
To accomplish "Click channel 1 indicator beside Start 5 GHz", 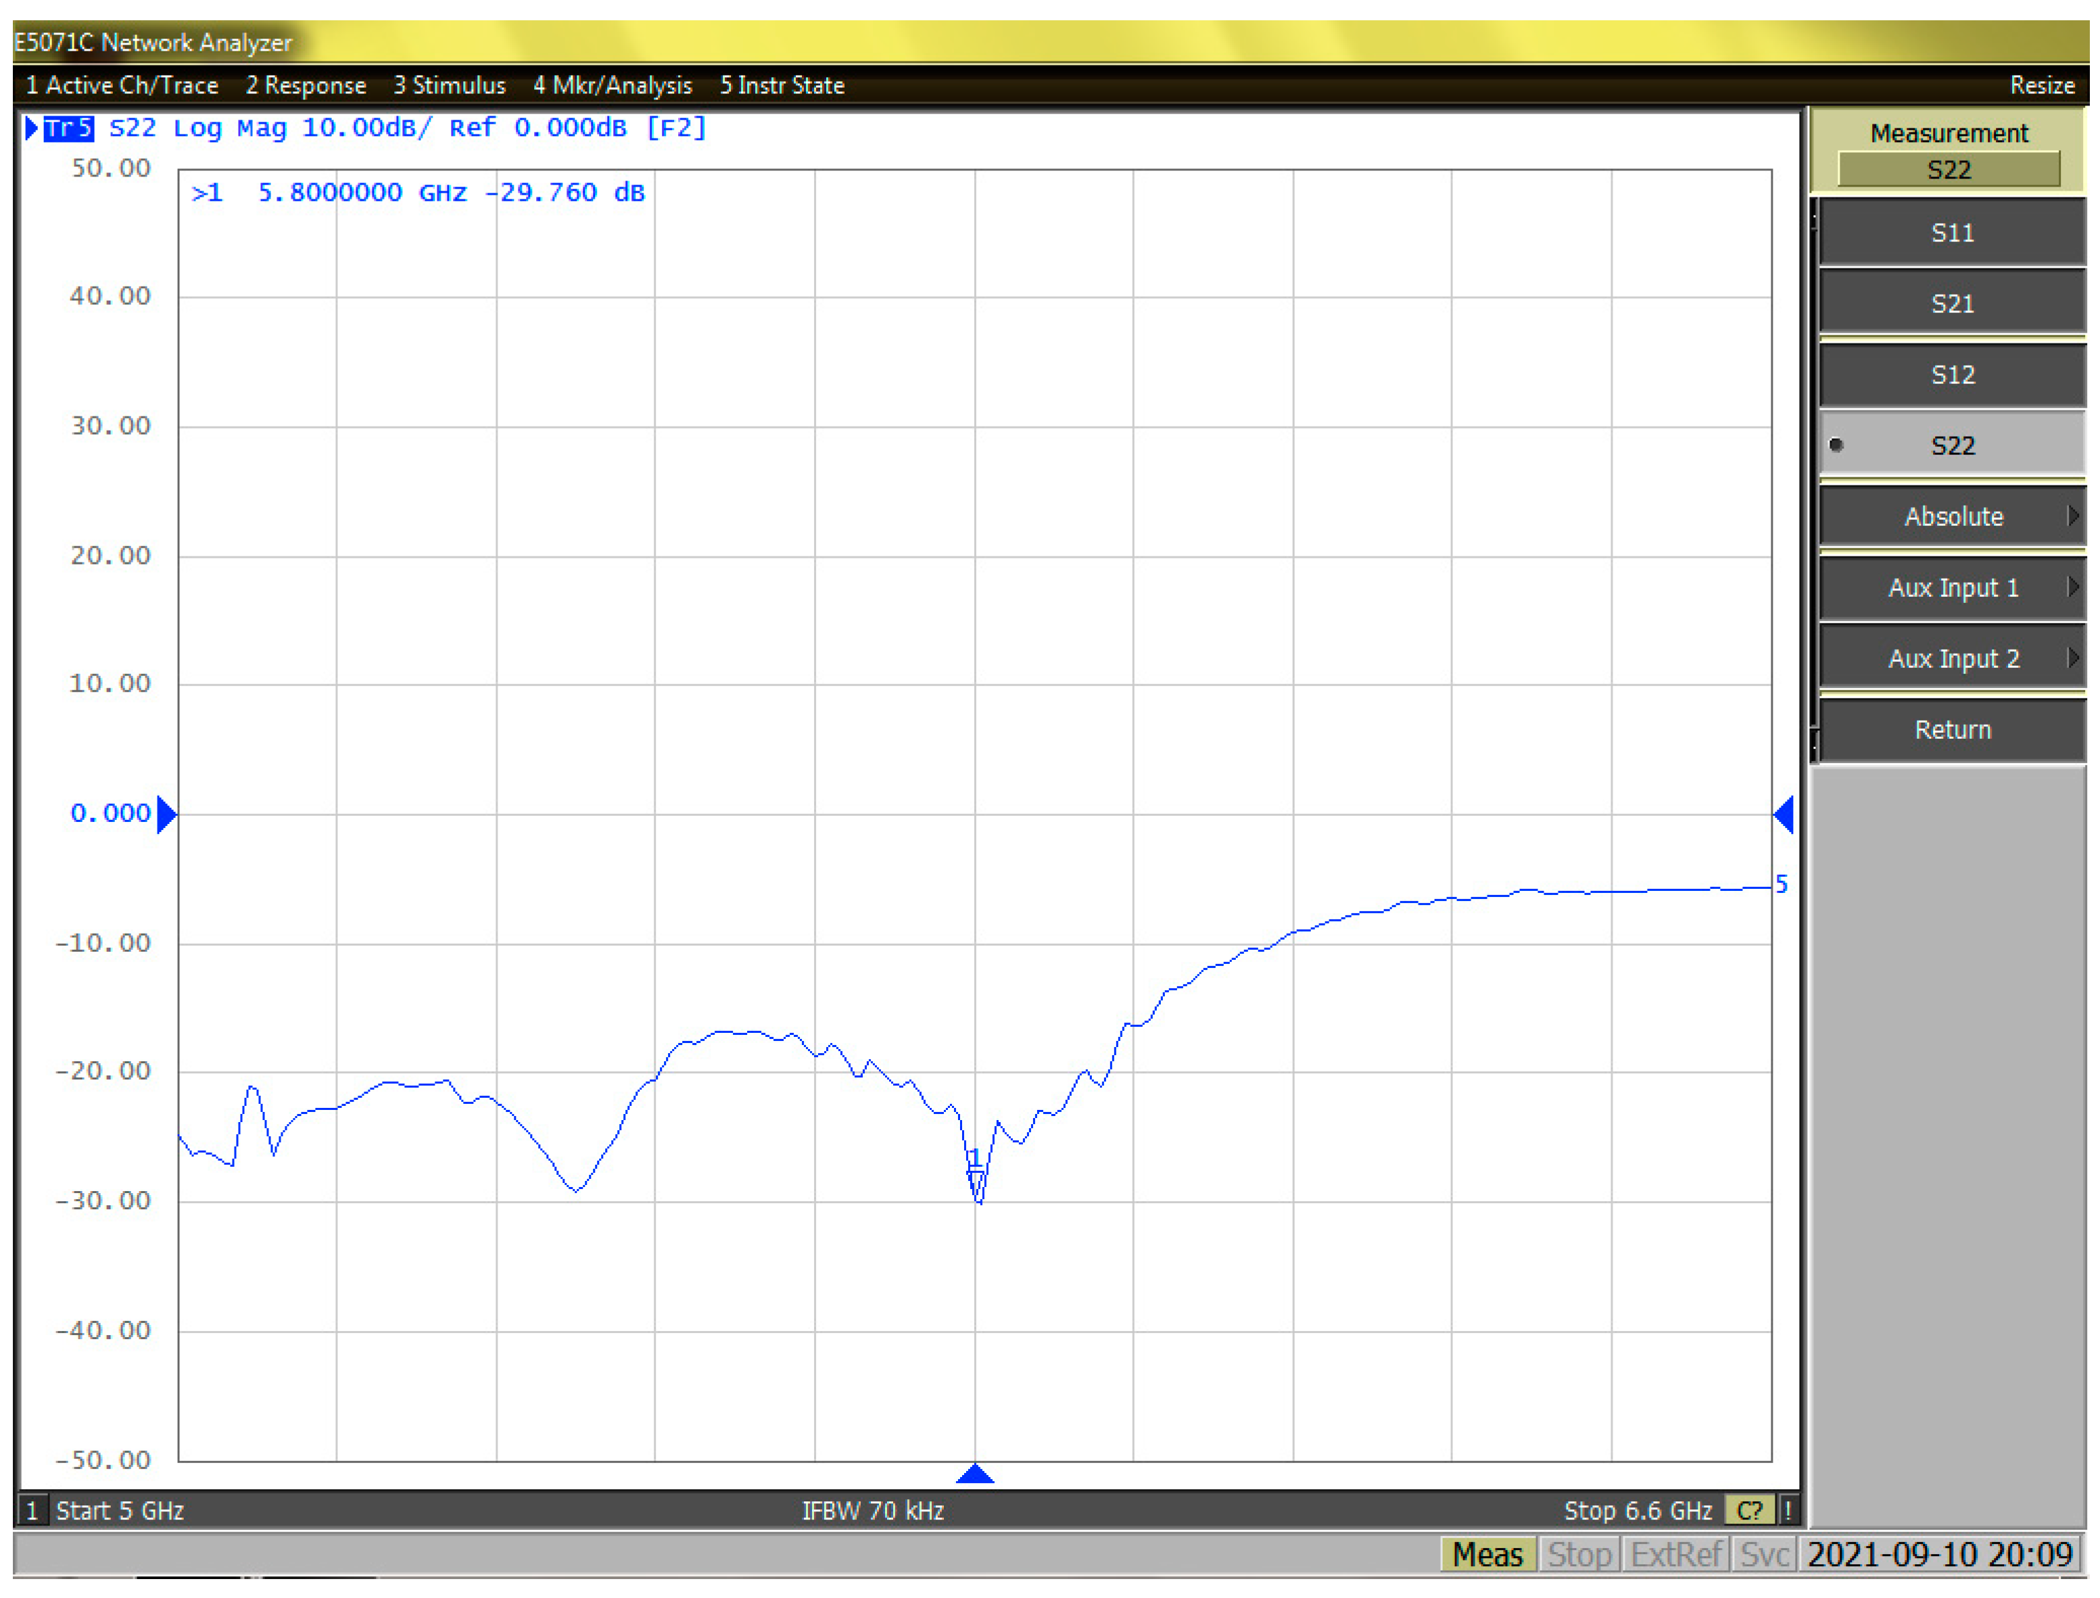I will [x=32, y=1511].
